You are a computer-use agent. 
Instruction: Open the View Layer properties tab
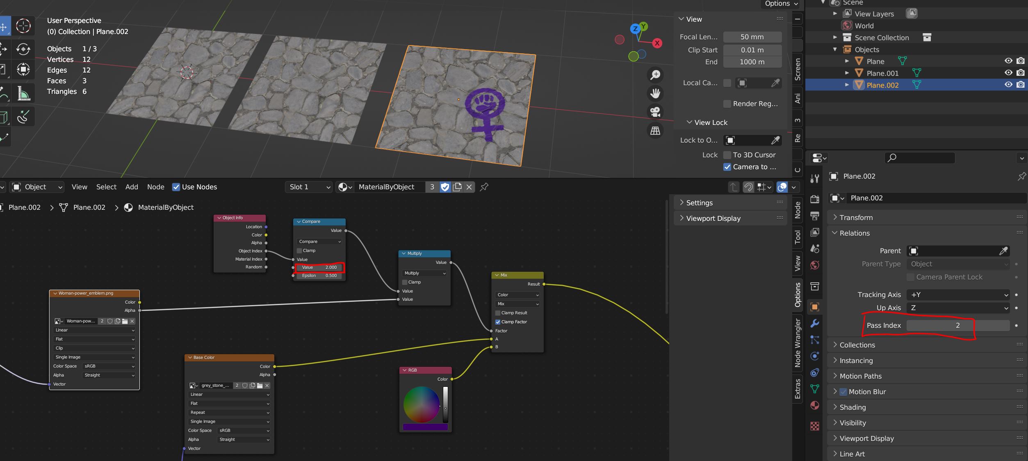pos(815,232)
